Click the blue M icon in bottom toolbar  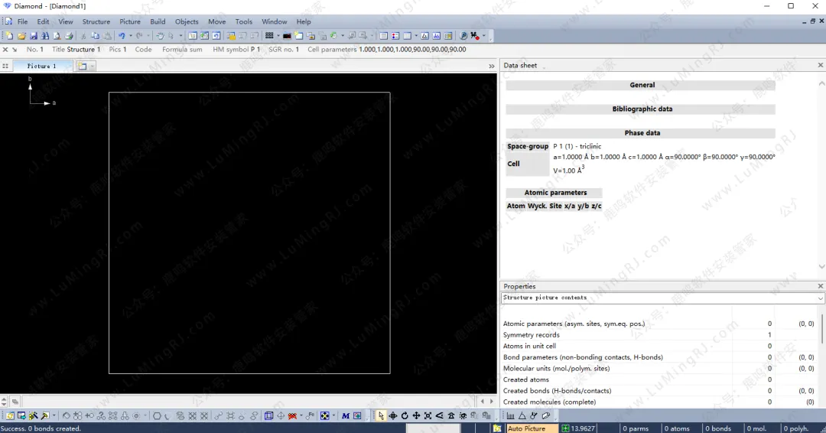[x=346, y=416]
